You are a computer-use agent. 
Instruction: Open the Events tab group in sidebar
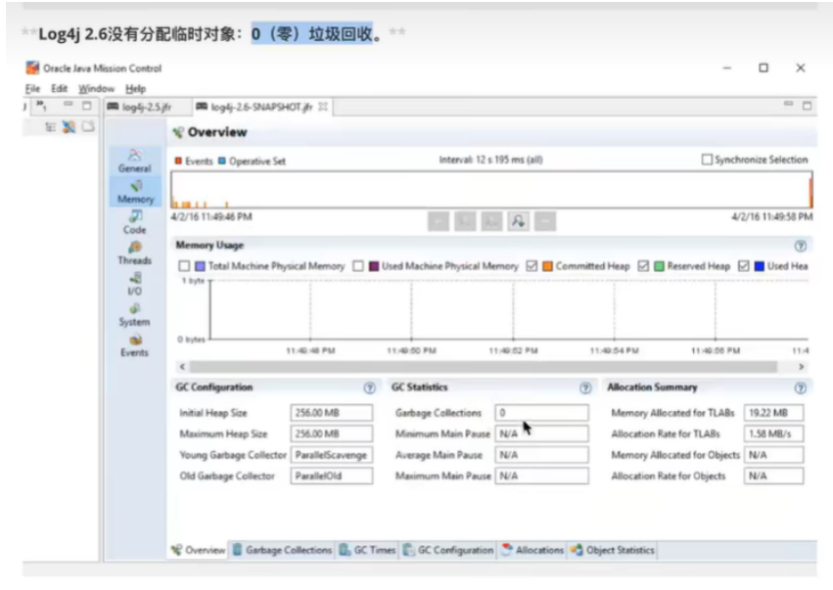[135, 345]
